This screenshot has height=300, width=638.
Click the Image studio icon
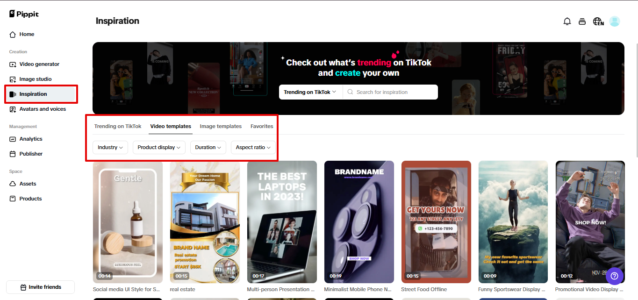pyautogui.click(x=13, y=79)
